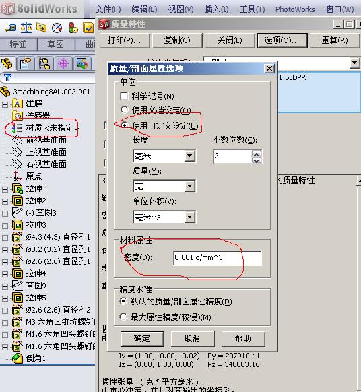Open the FeatureManager design tree tab

pyautogui.click(x=7, y=63)
